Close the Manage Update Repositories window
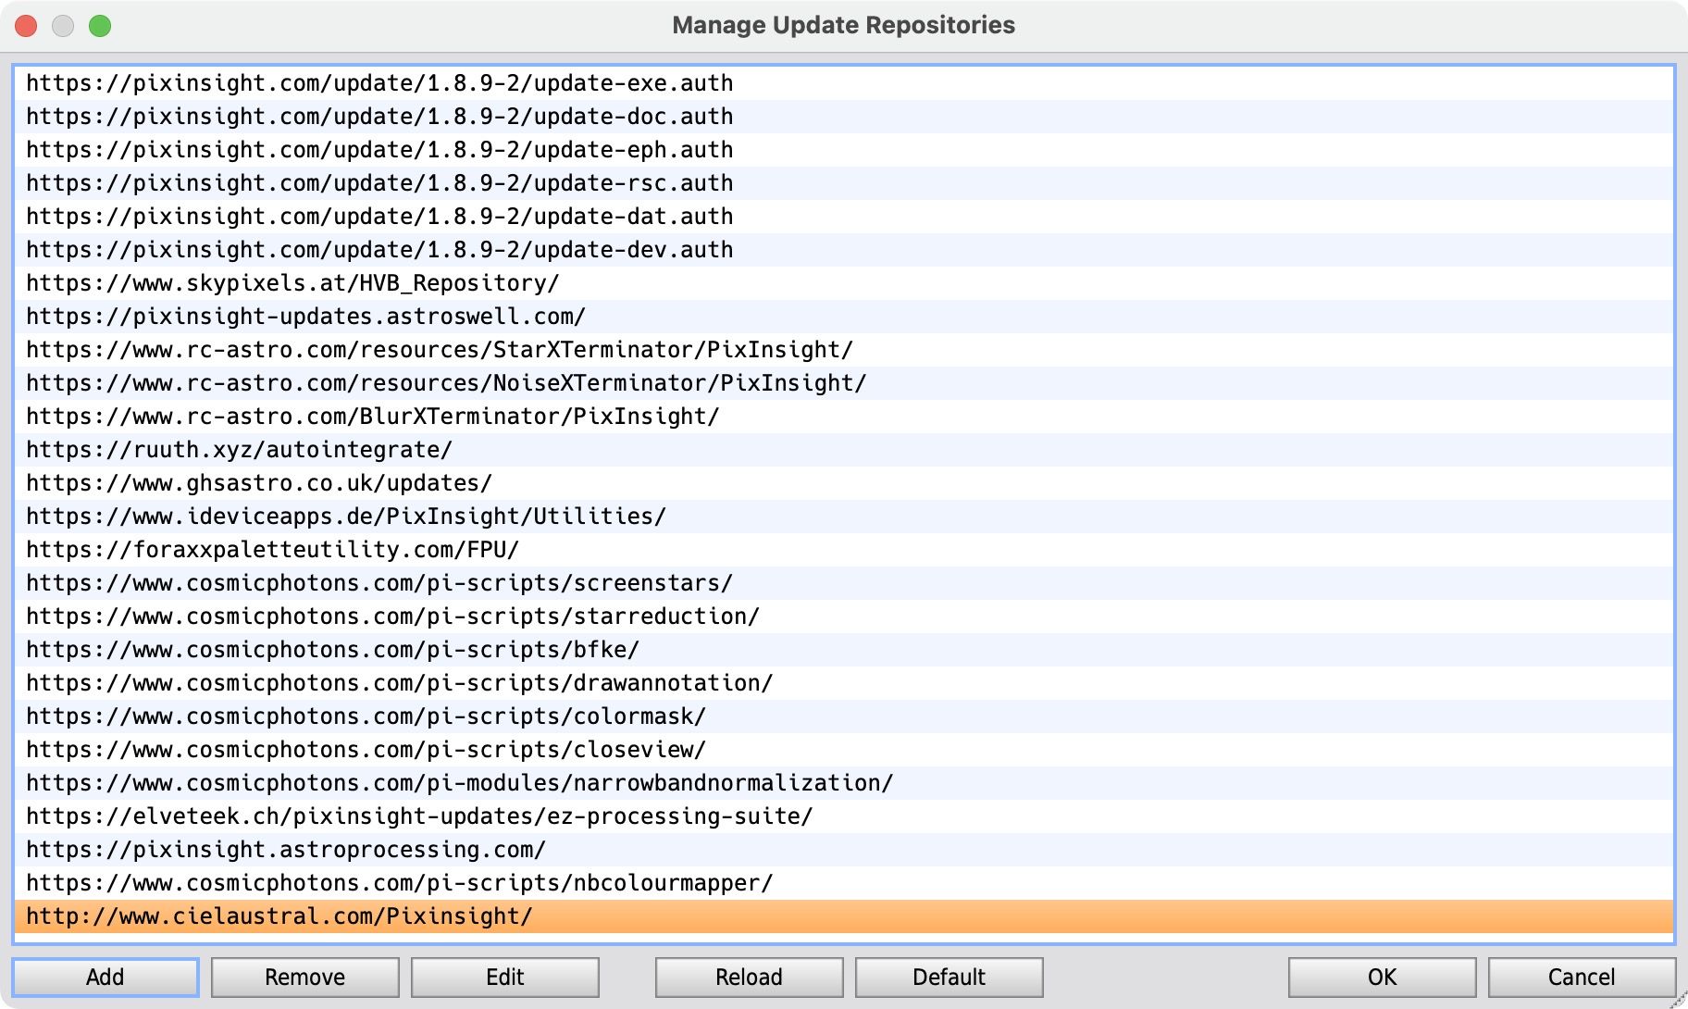 [x=26, y=26]
